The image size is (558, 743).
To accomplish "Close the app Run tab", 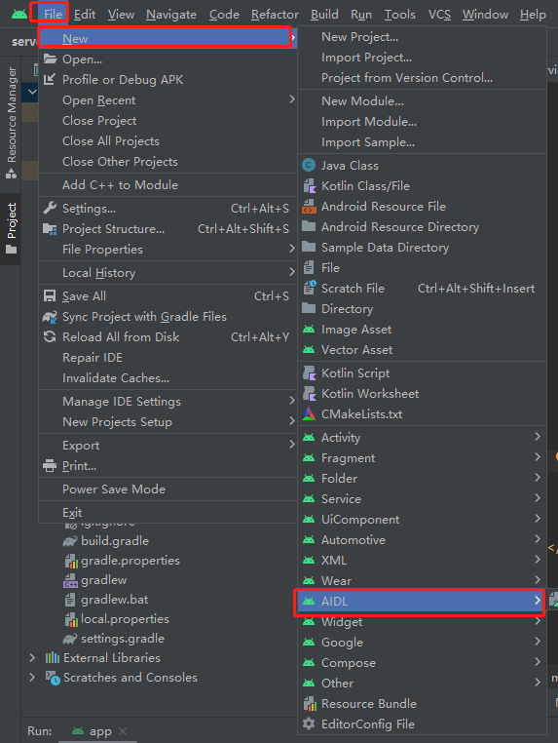I will click(x=123, y=731).
